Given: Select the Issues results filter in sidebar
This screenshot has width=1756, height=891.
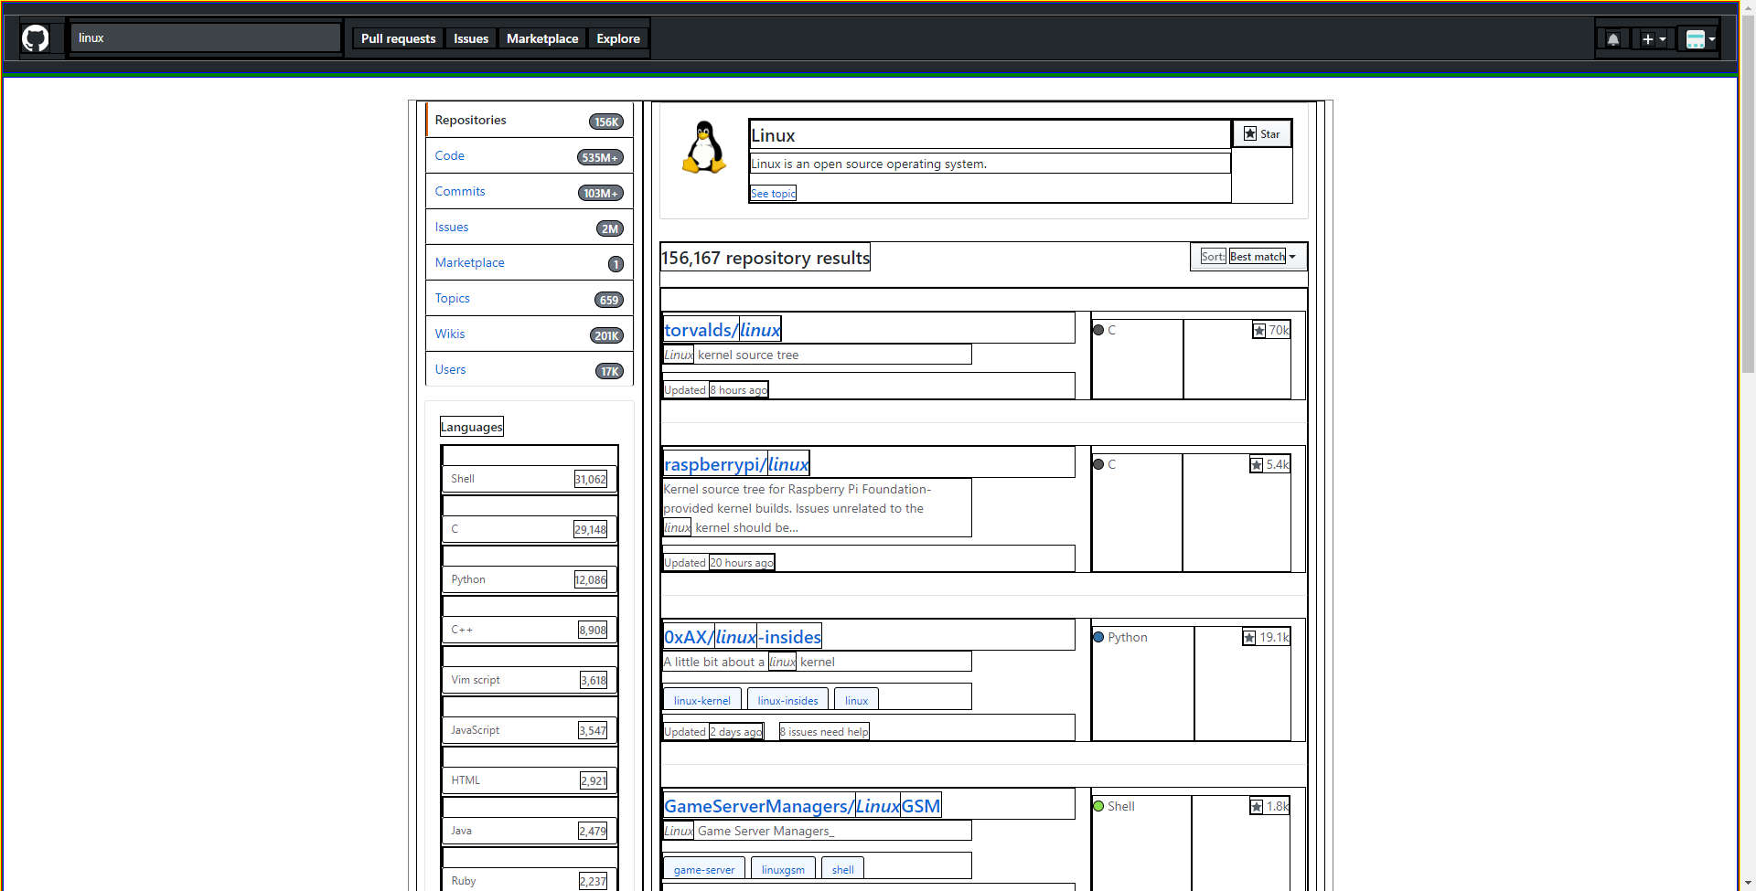Looking at the screenshot, I should click(x=529, y=228).
